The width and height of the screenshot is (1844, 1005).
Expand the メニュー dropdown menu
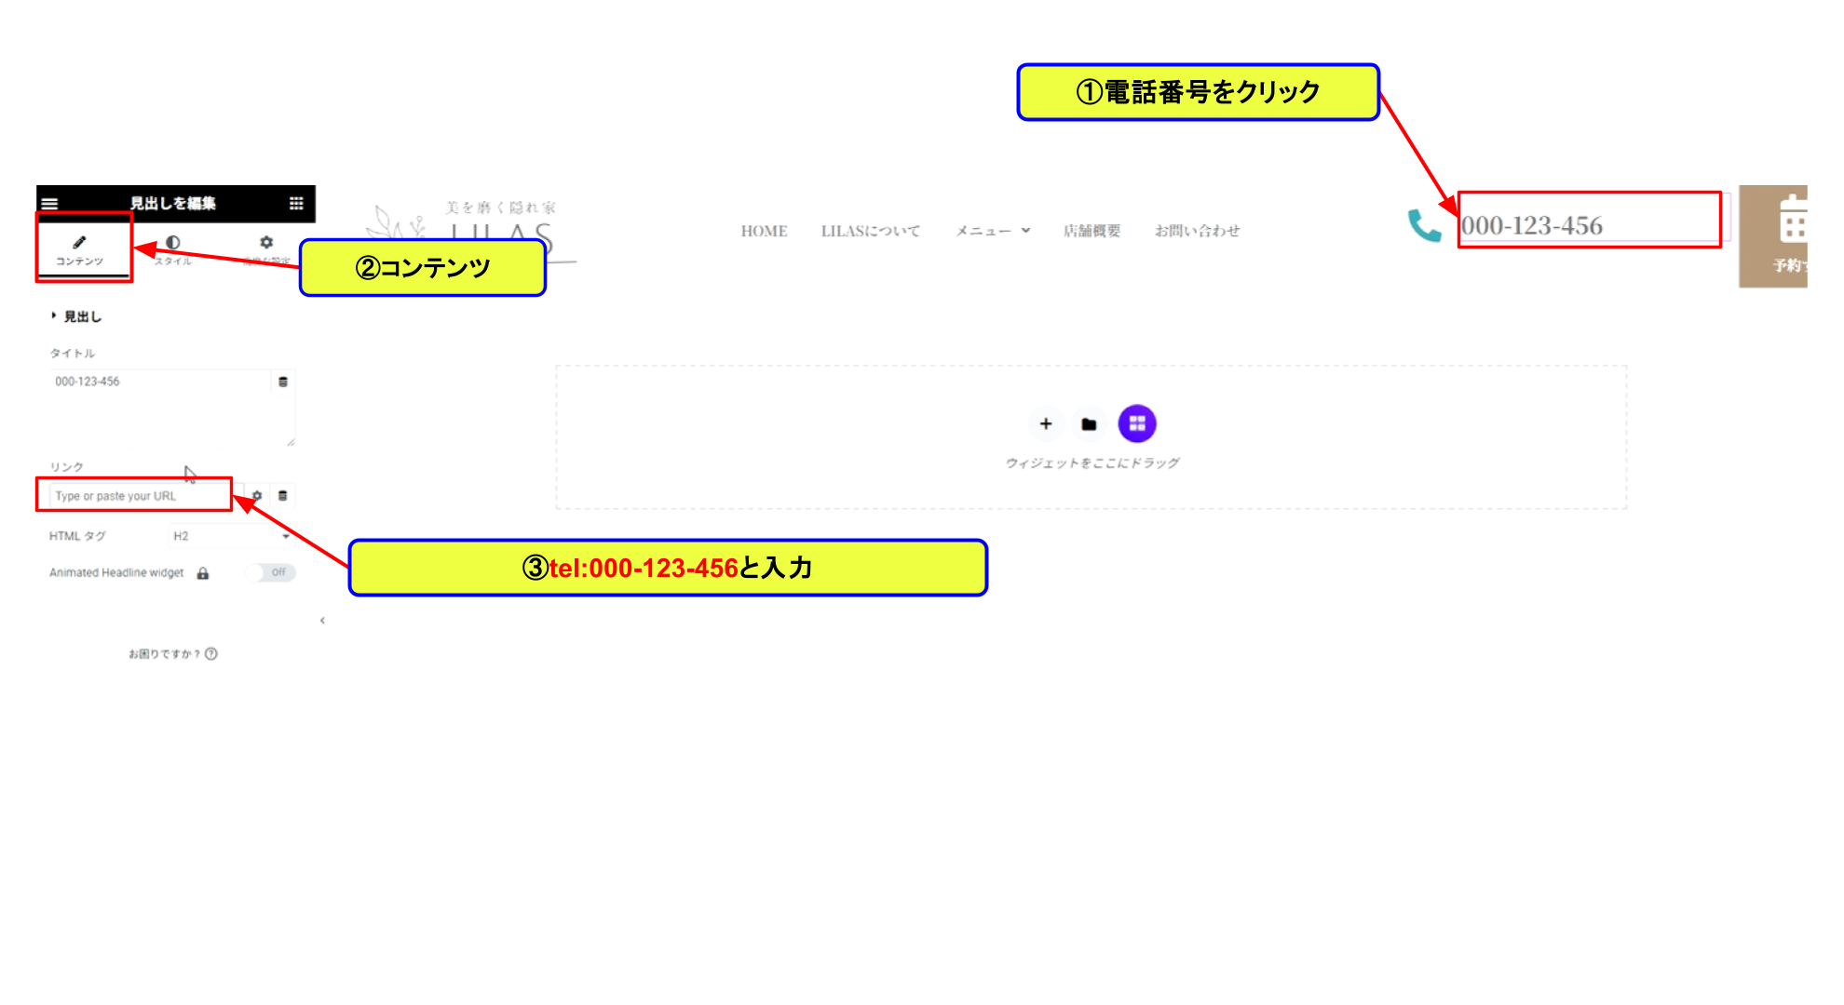993,231
